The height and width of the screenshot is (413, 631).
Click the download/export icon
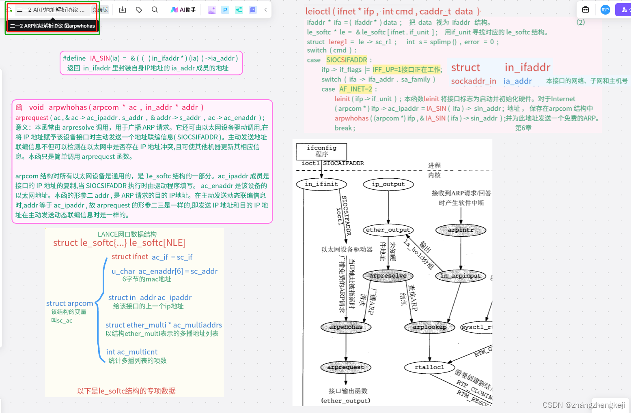(123, 10)
